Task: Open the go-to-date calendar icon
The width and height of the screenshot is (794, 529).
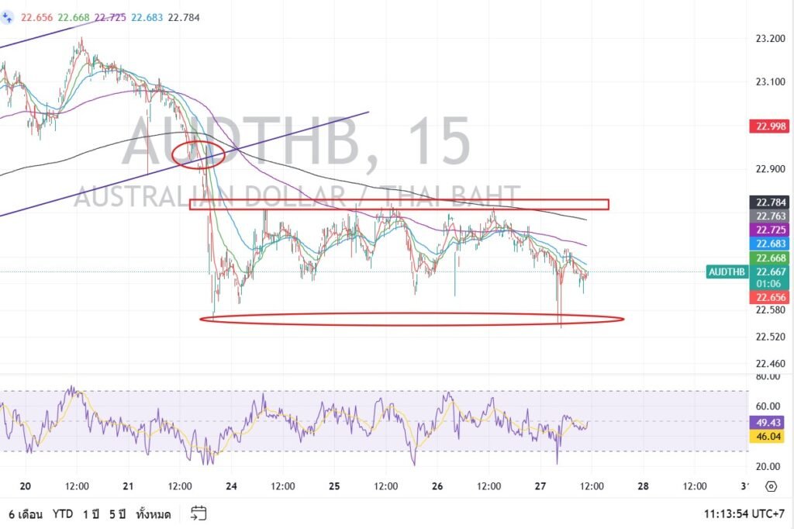Action: pyautogui.click(x=198, y=513)
